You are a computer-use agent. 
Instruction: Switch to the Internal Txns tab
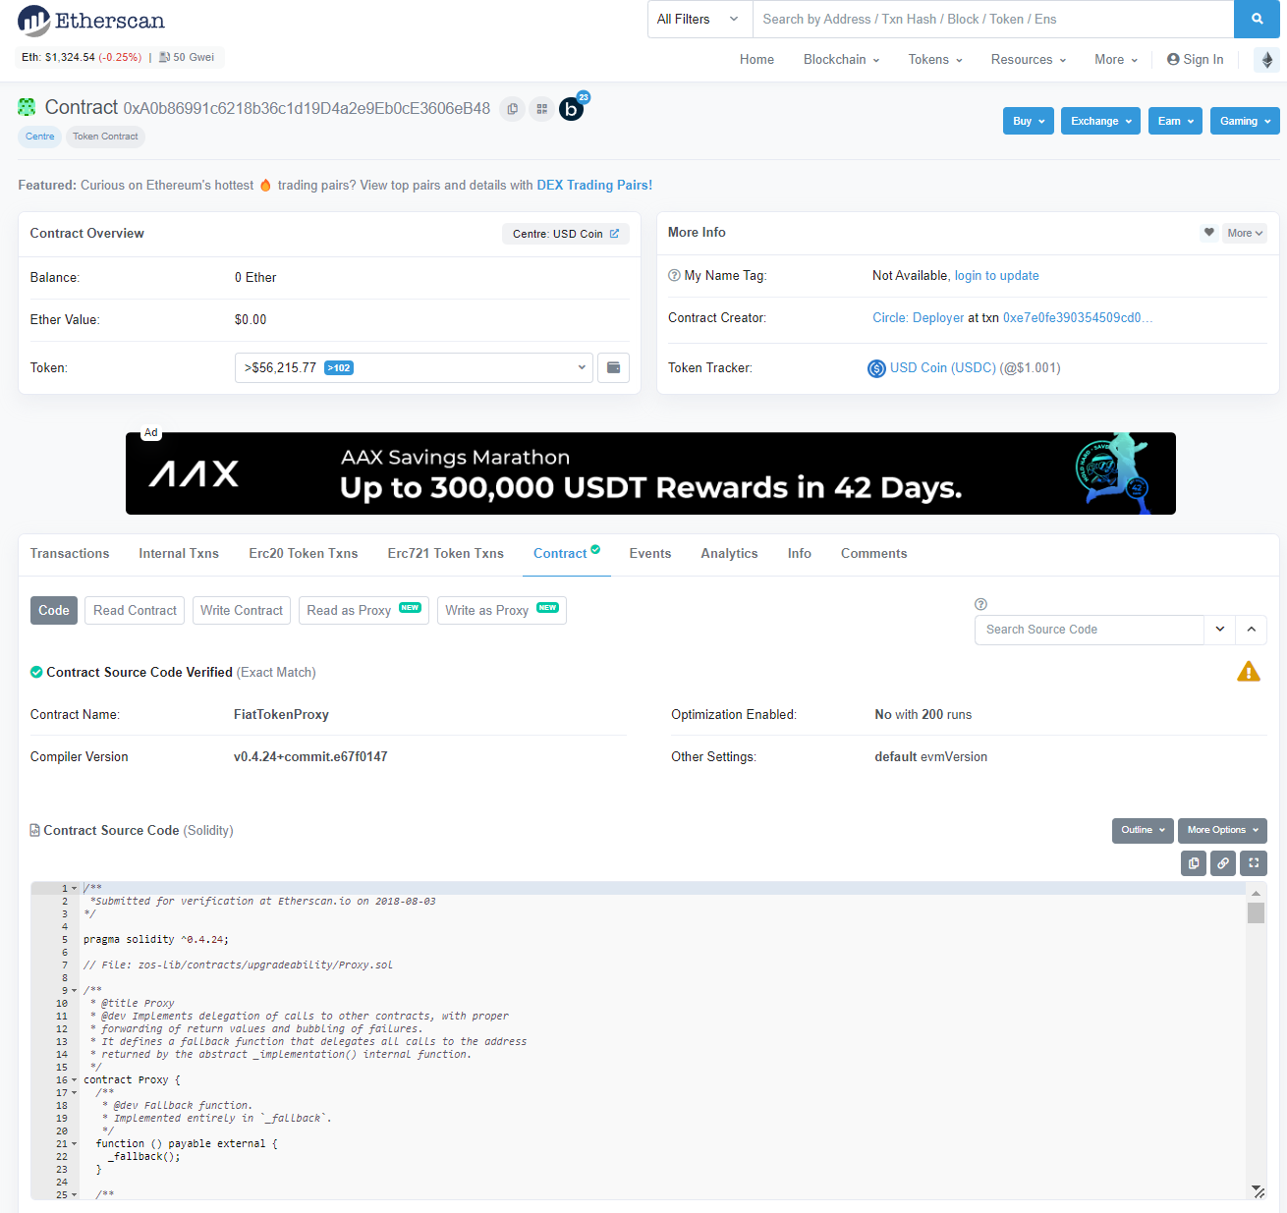click(179, 554)
